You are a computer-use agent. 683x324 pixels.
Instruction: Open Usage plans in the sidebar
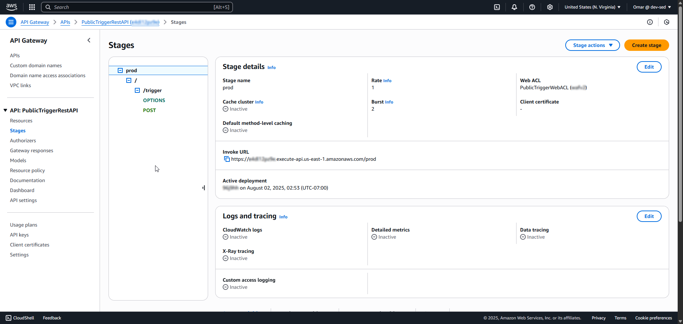(x=23, y=225)
